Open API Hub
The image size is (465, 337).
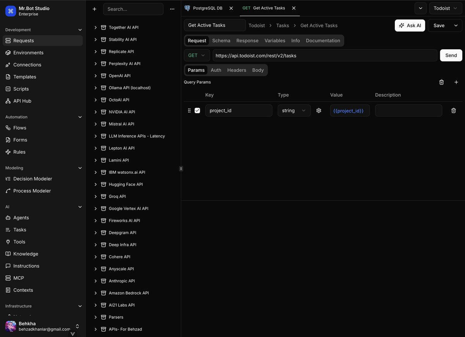tap(43, 101)
